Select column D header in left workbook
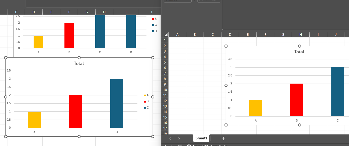This screenshot has height=146, width=349. click(34, 12)
